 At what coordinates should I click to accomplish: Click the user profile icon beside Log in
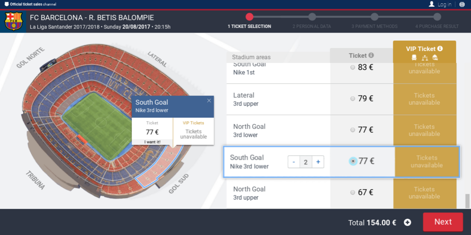click(431, 4)
